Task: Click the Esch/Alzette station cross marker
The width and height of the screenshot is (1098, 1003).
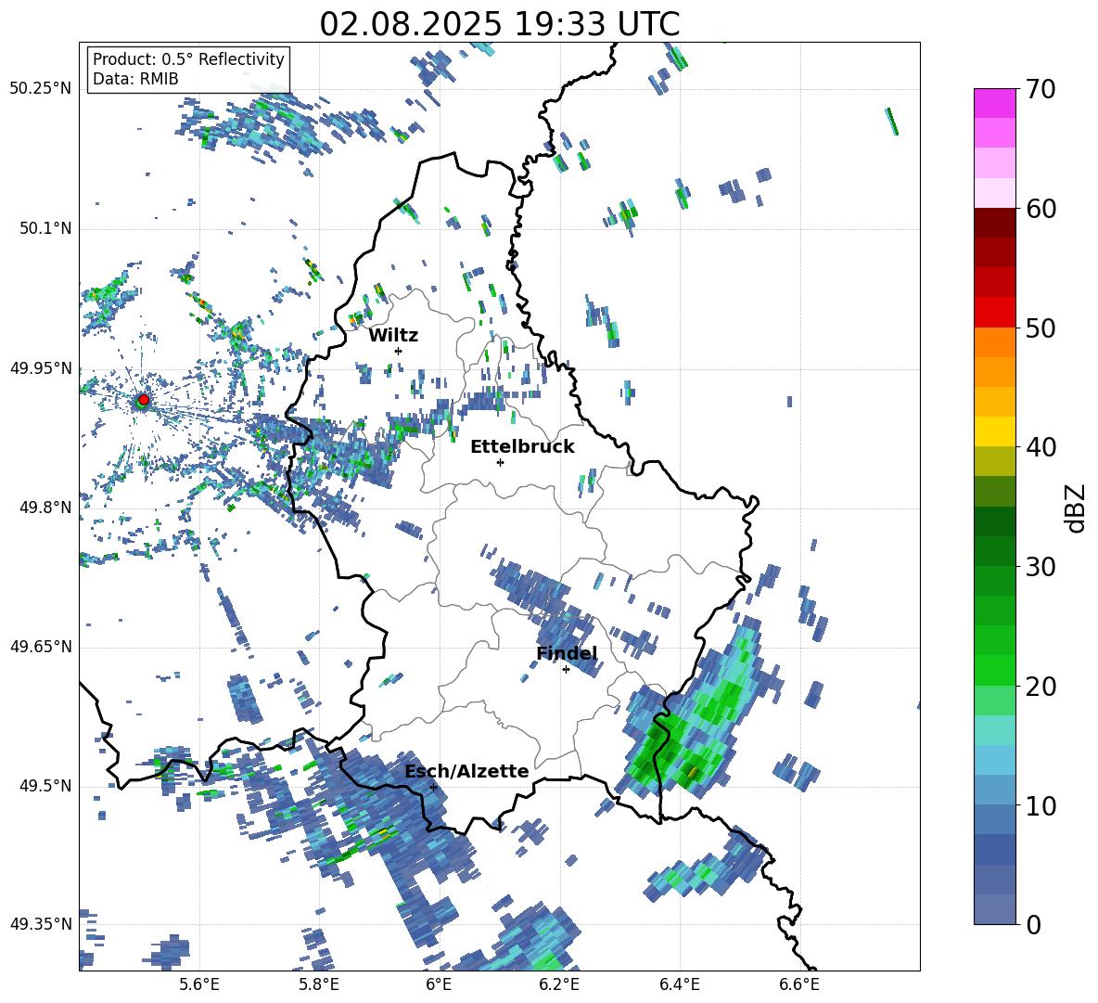Action: (433, 787)
